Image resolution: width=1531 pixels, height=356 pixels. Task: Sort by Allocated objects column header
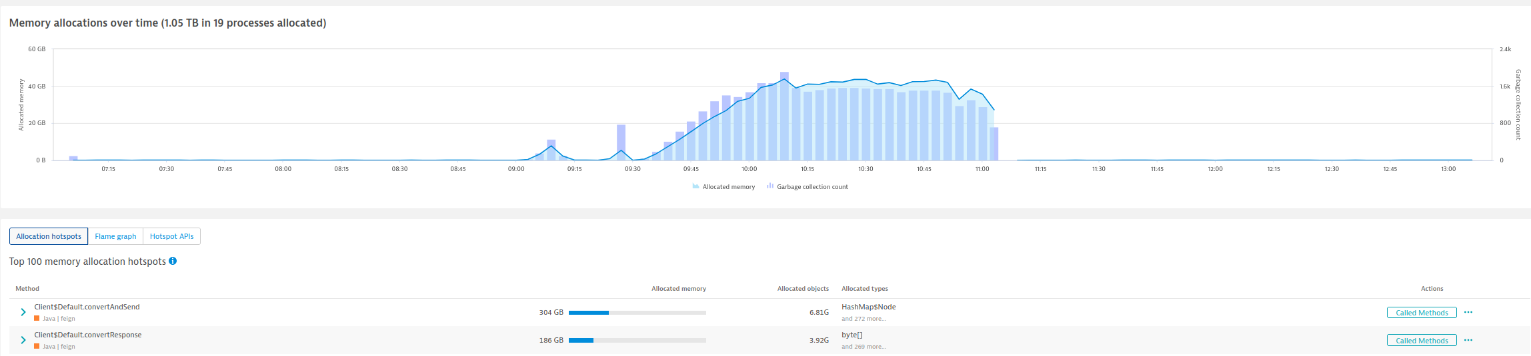[803, 289]
